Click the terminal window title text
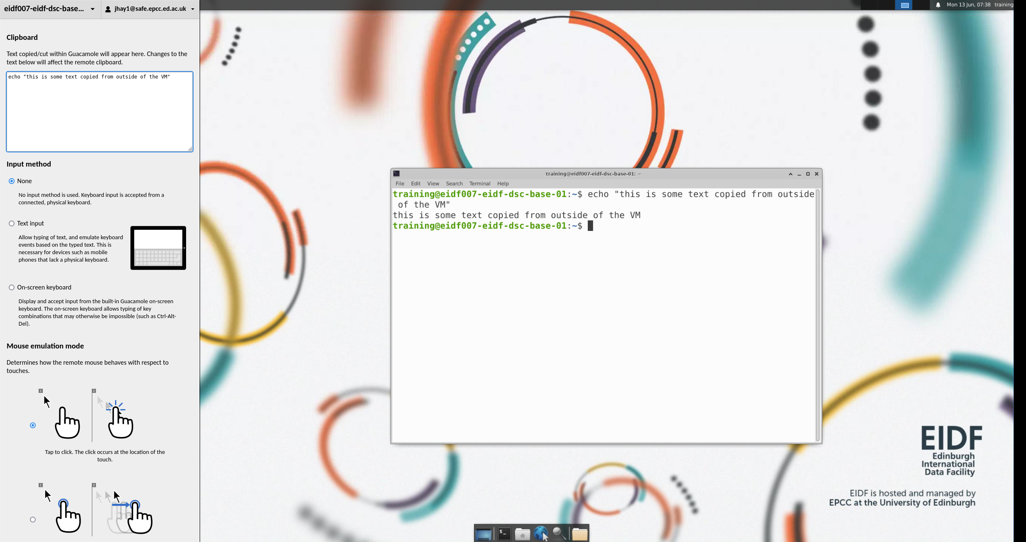Viewport: 1026px width, 542px height. [x=593, y=174]
